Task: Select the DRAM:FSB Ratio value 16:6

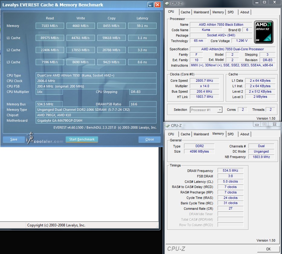Action: tap(143, 104)
